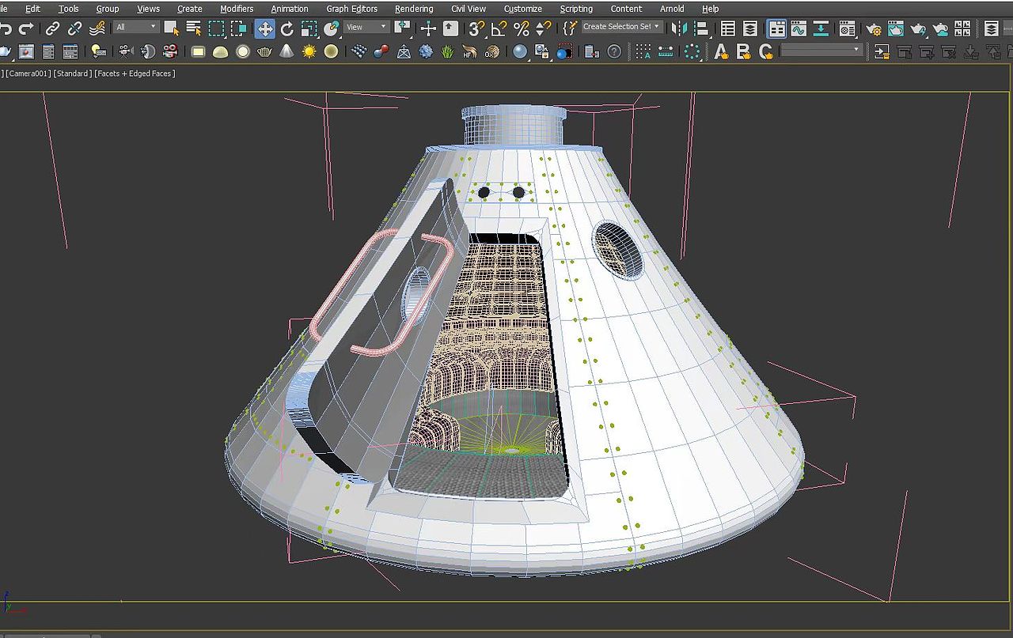The width and height of the screenshot is (1013, 638).
Task: Toggle 3D Snaps
Action: click(x=476, y=29)
